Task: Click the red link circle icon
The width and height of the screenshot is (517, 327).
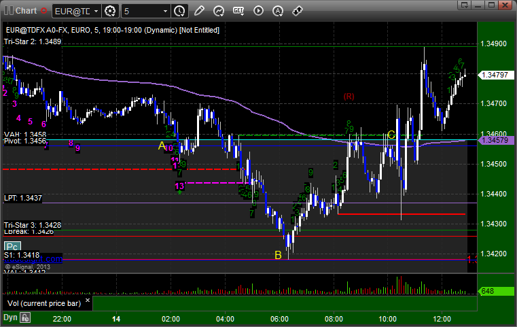Action: coord(43,11)
